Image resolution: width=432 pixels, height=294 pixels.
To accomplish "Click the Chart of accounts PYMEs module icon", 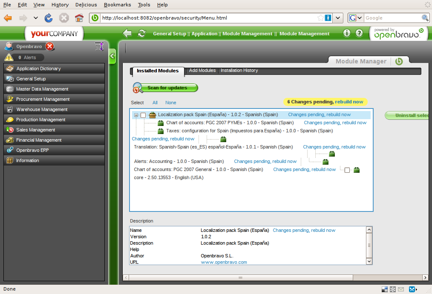I will coord(161,123).
